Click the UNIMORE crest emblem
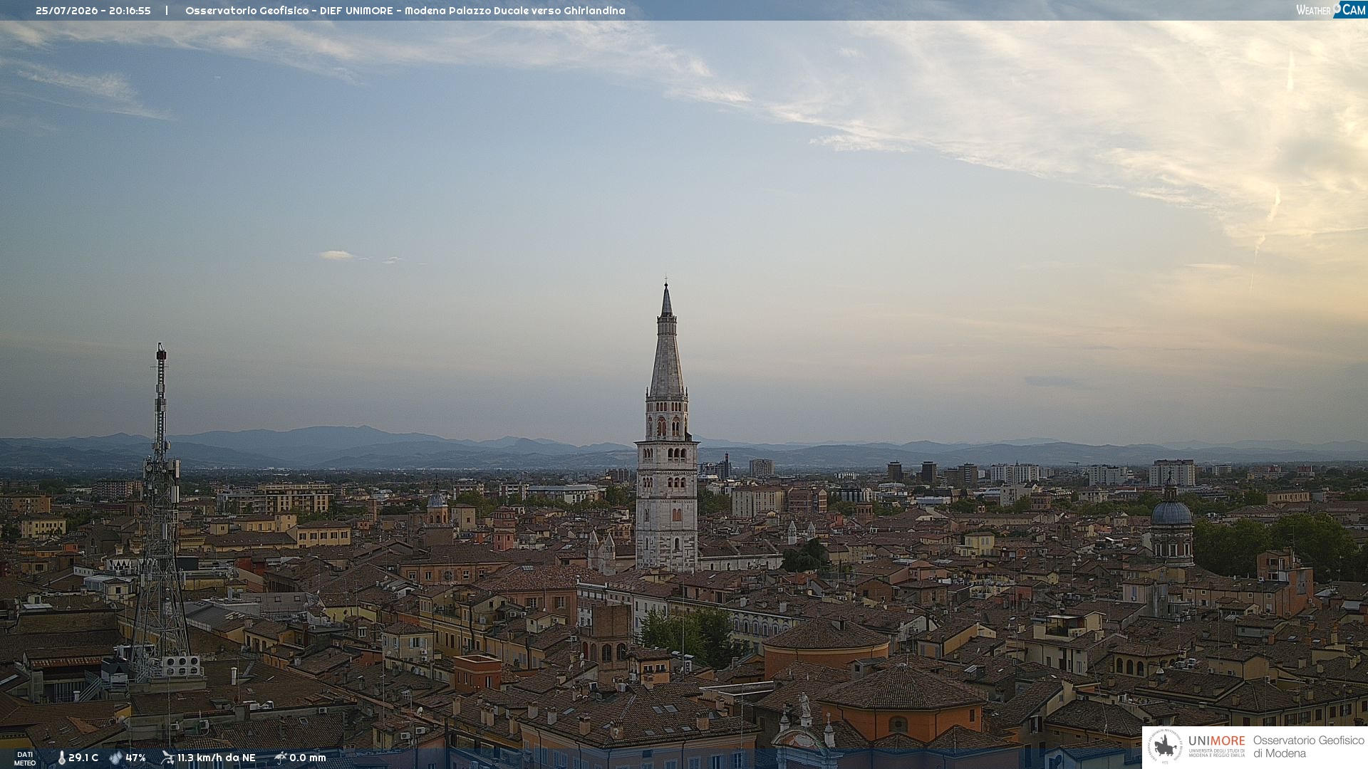This screenshot has width=1368, height=769. point(1165,746)
